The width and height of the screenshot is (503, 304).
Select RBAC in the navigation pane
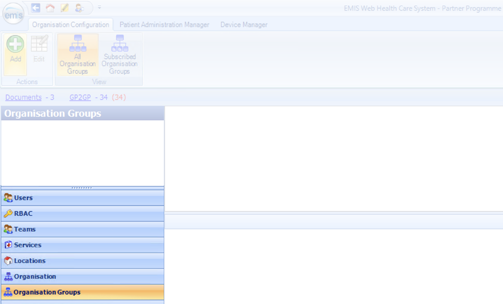coord(82,214)
